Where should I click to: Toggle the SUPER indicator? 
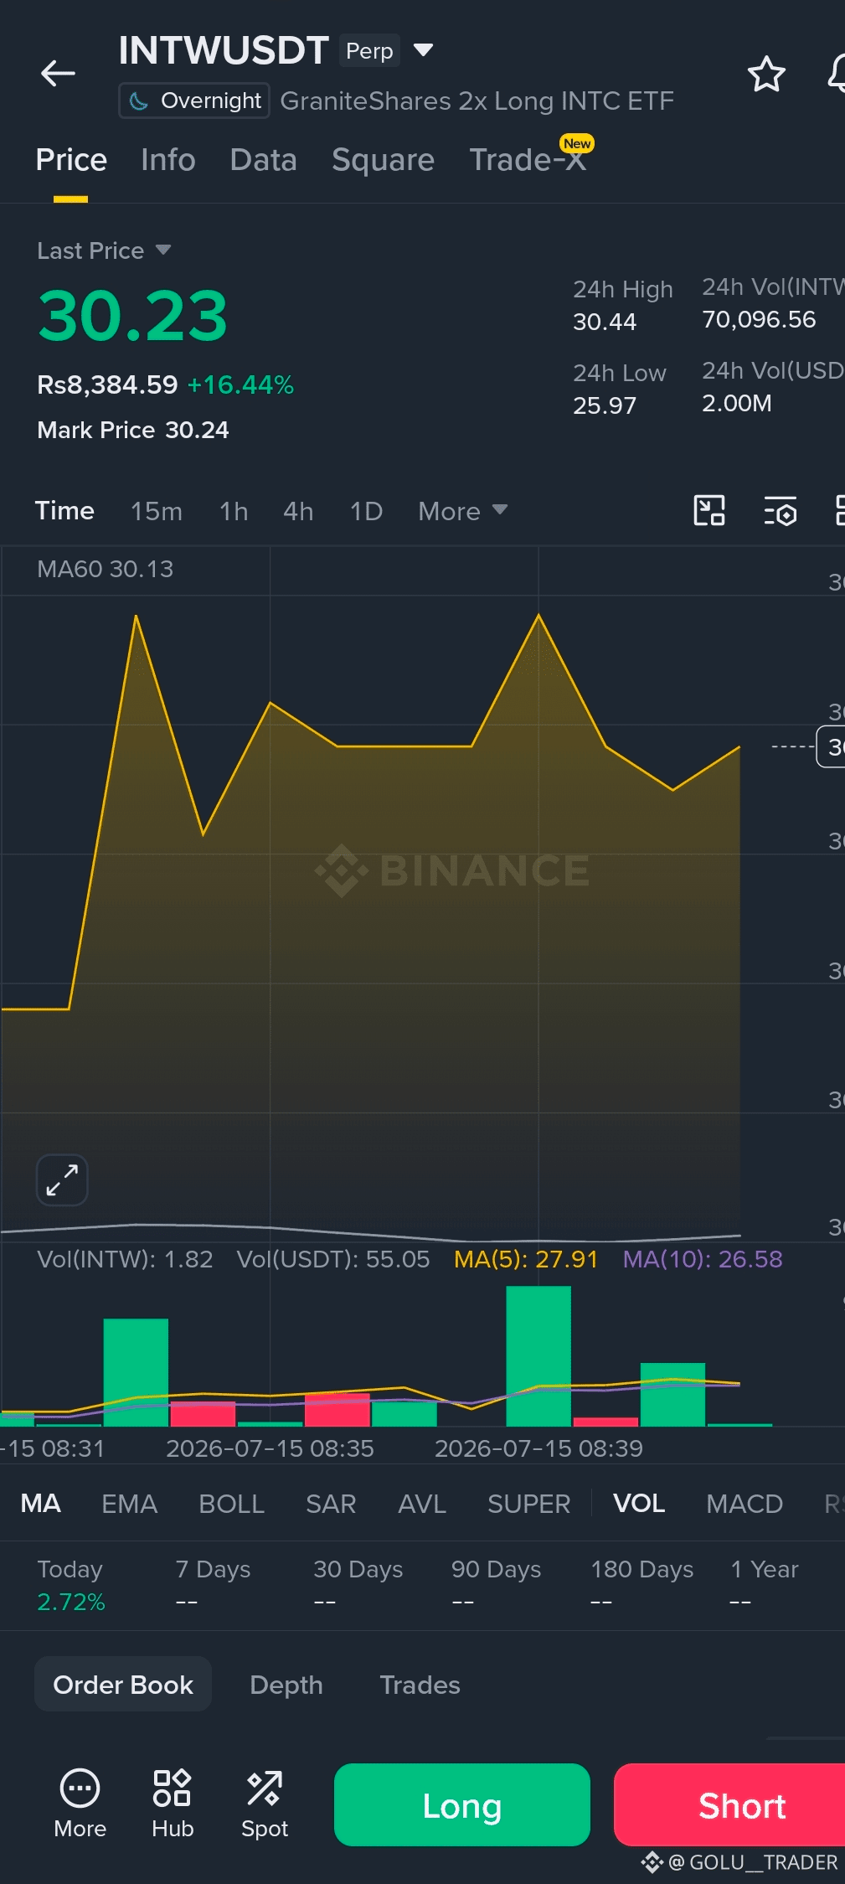point(528,1504)
